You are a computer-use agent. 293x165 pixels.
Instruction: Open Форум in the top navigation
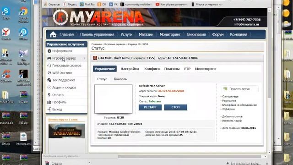[218, 34]
